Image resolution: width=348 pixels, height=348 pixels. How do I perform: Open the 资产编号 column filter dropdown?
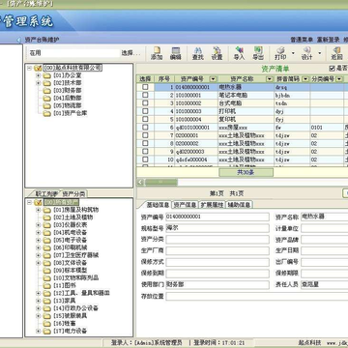point(213,79)
